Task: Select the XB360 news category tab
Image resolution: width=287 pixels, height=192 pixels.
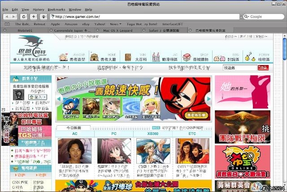Action: click(153, 134)
